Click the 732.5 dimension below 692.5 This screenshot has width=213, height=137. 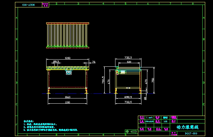coord(128,102)
